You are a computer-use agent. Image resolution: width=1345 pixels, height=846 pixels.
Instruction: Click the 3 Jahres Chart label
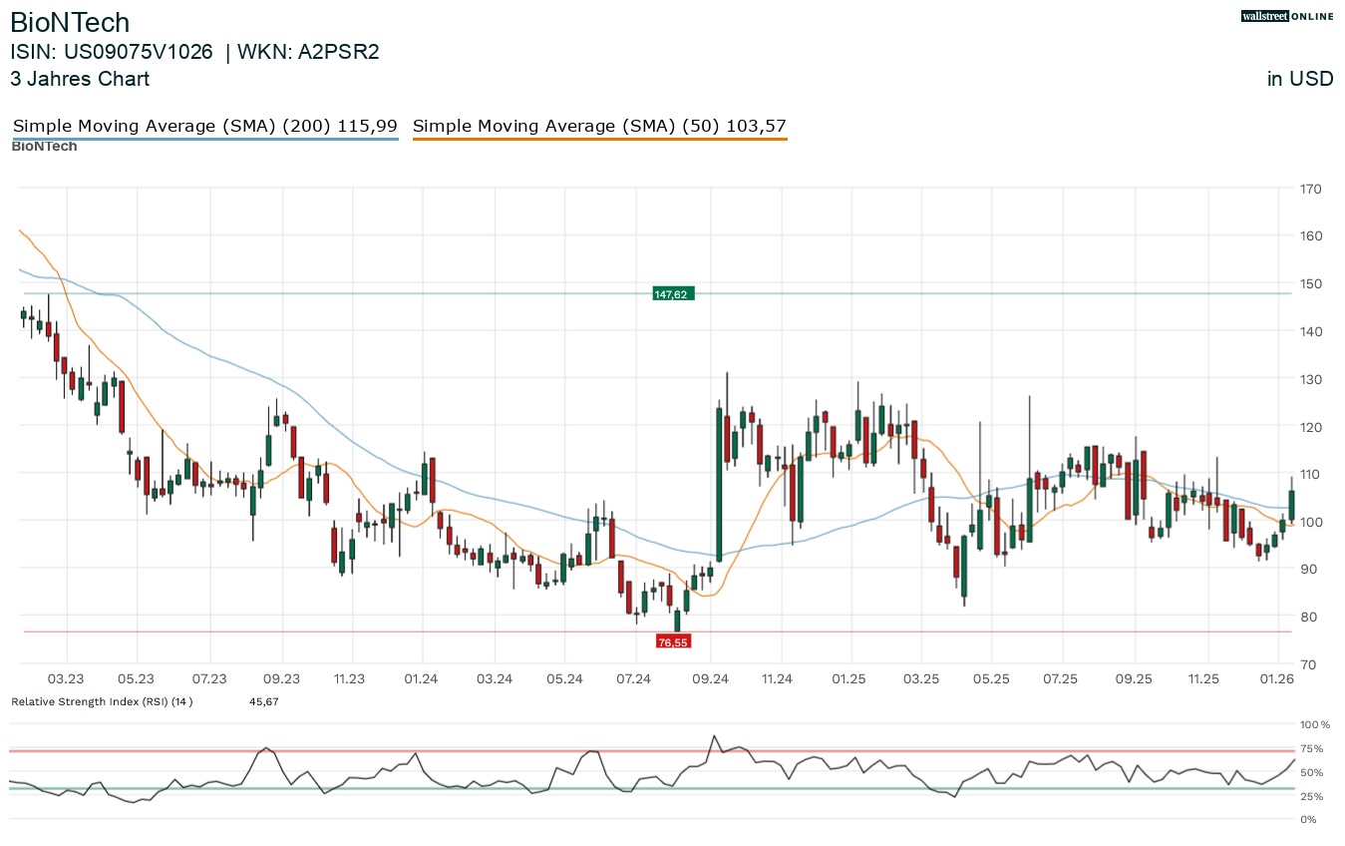coord(80,79)
